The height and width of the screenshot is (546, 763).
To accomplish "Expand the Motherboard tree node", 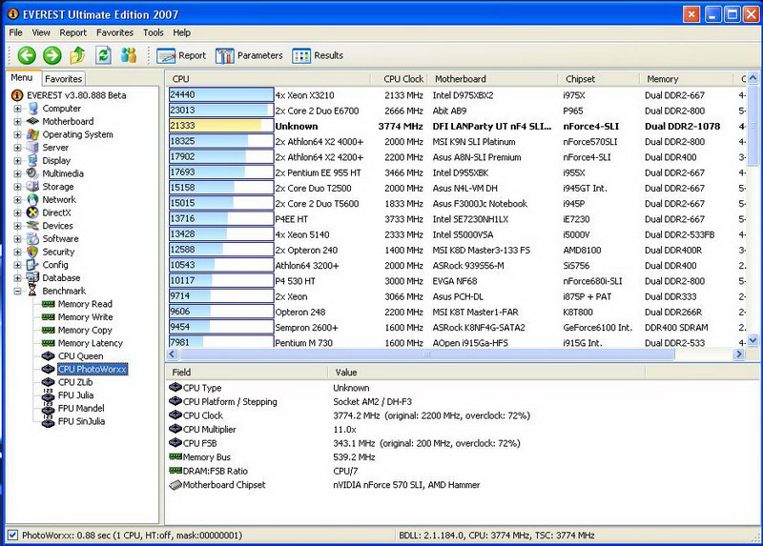I will (17, 122).
